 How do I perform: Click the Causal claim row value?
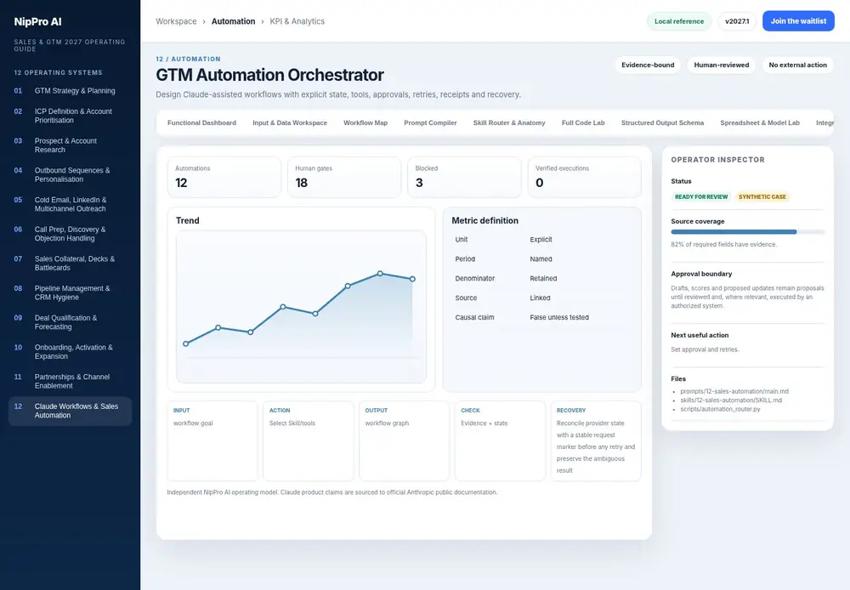(559, 317)
